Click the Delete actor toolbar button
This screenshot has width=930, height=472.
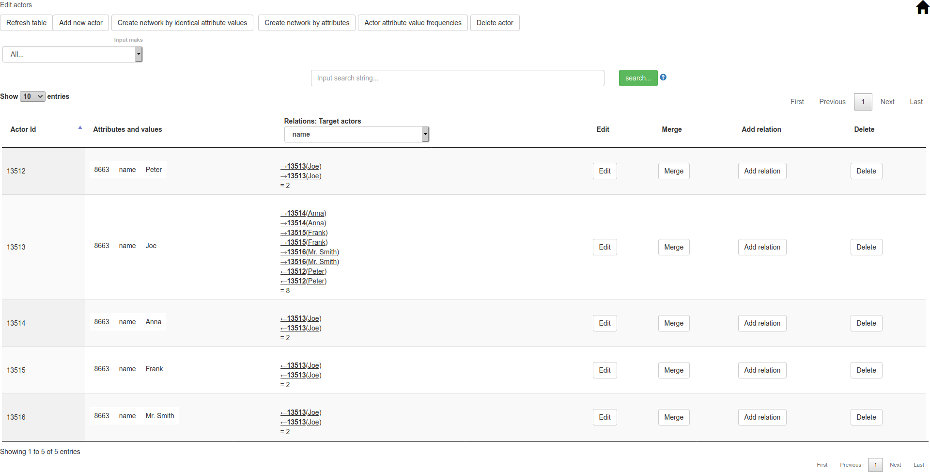tap(495, 23)
